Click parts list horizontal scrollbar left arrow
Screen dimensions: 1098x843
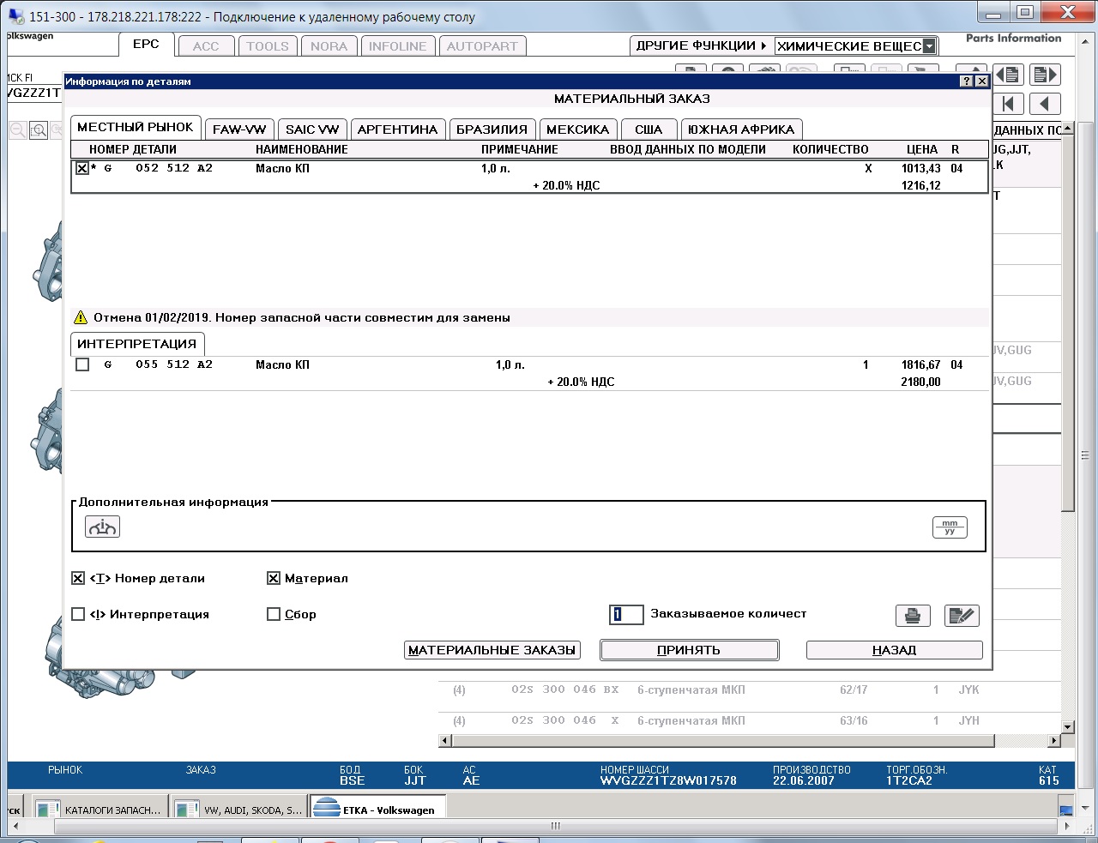[x=444, y=740]
